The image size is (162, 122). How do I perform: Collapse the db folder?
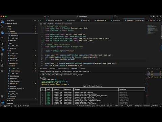click(x=10, y=51)
